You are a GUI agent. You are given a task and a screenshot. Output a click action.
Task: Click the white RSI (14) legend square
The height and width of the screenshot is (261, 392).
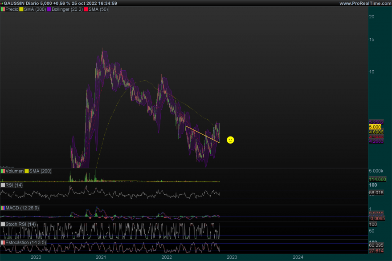click(3, 185)
